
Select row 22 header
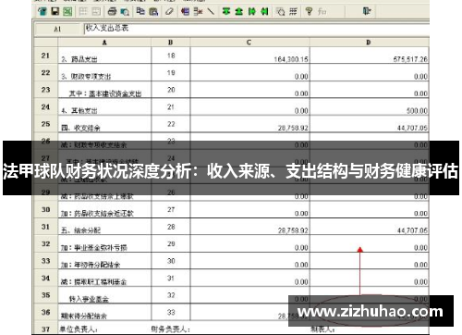pyautogui.click(x=45, y=73)
